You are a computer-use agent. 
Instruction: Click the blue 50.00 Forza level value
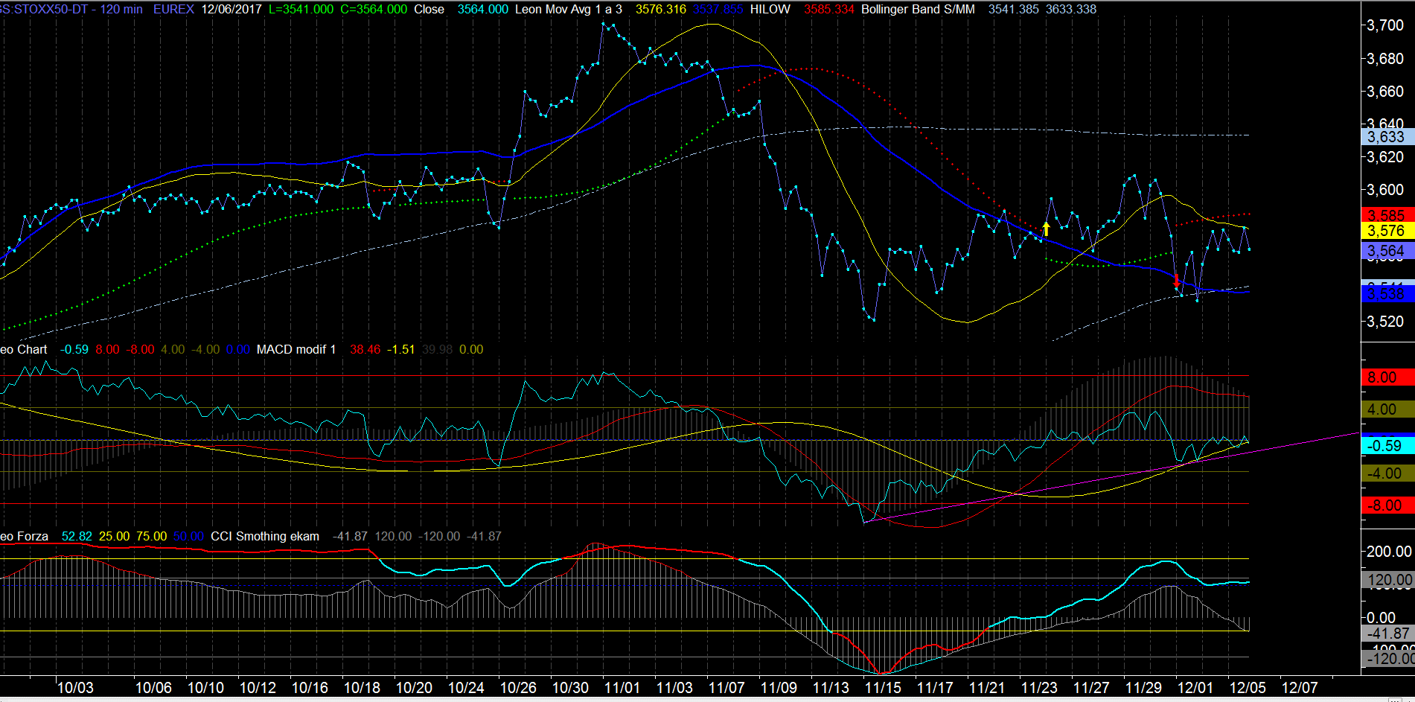[188, 536]
